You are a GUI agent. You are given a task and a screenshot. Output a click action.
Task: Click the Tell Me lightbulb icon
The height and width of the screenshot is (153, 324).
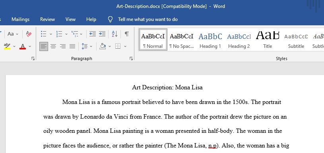(x=111, y=19)
